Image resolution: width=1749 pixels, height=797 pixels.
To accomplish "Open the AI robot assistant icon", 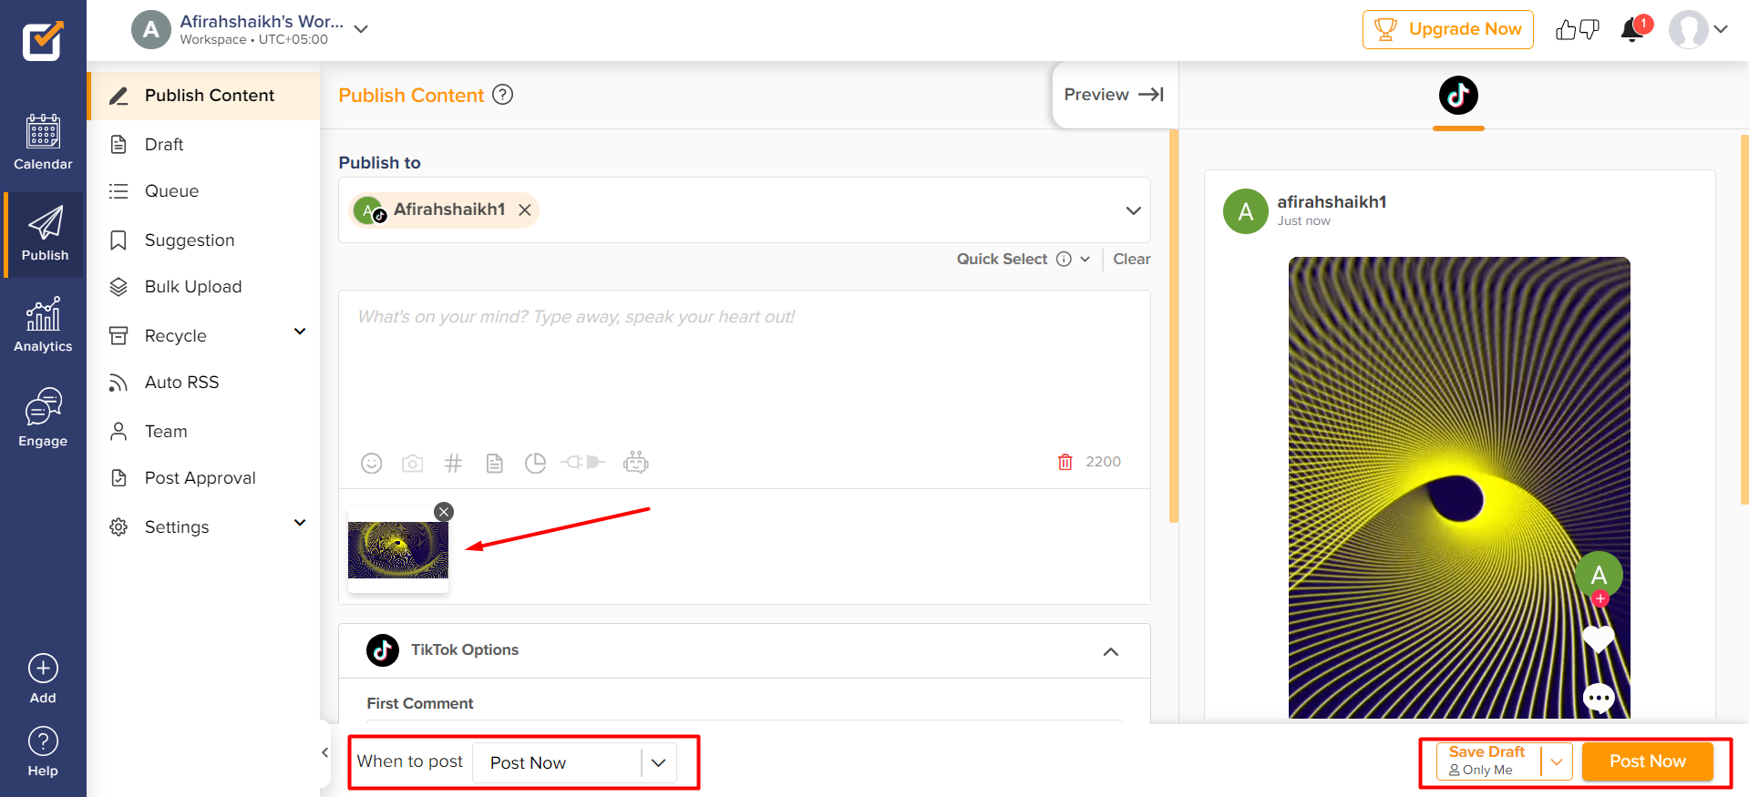I will tap(635, 463).
